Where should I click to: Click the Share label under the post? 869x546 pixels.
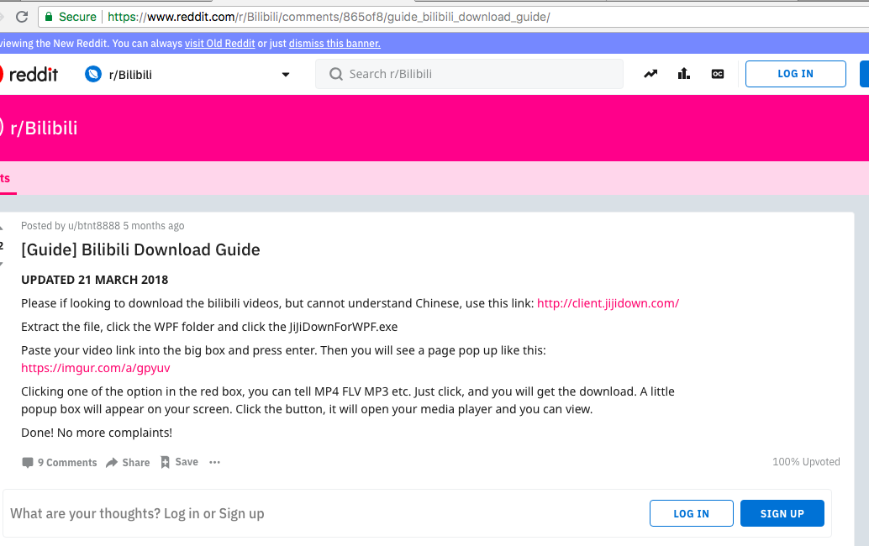coord(136,462)
